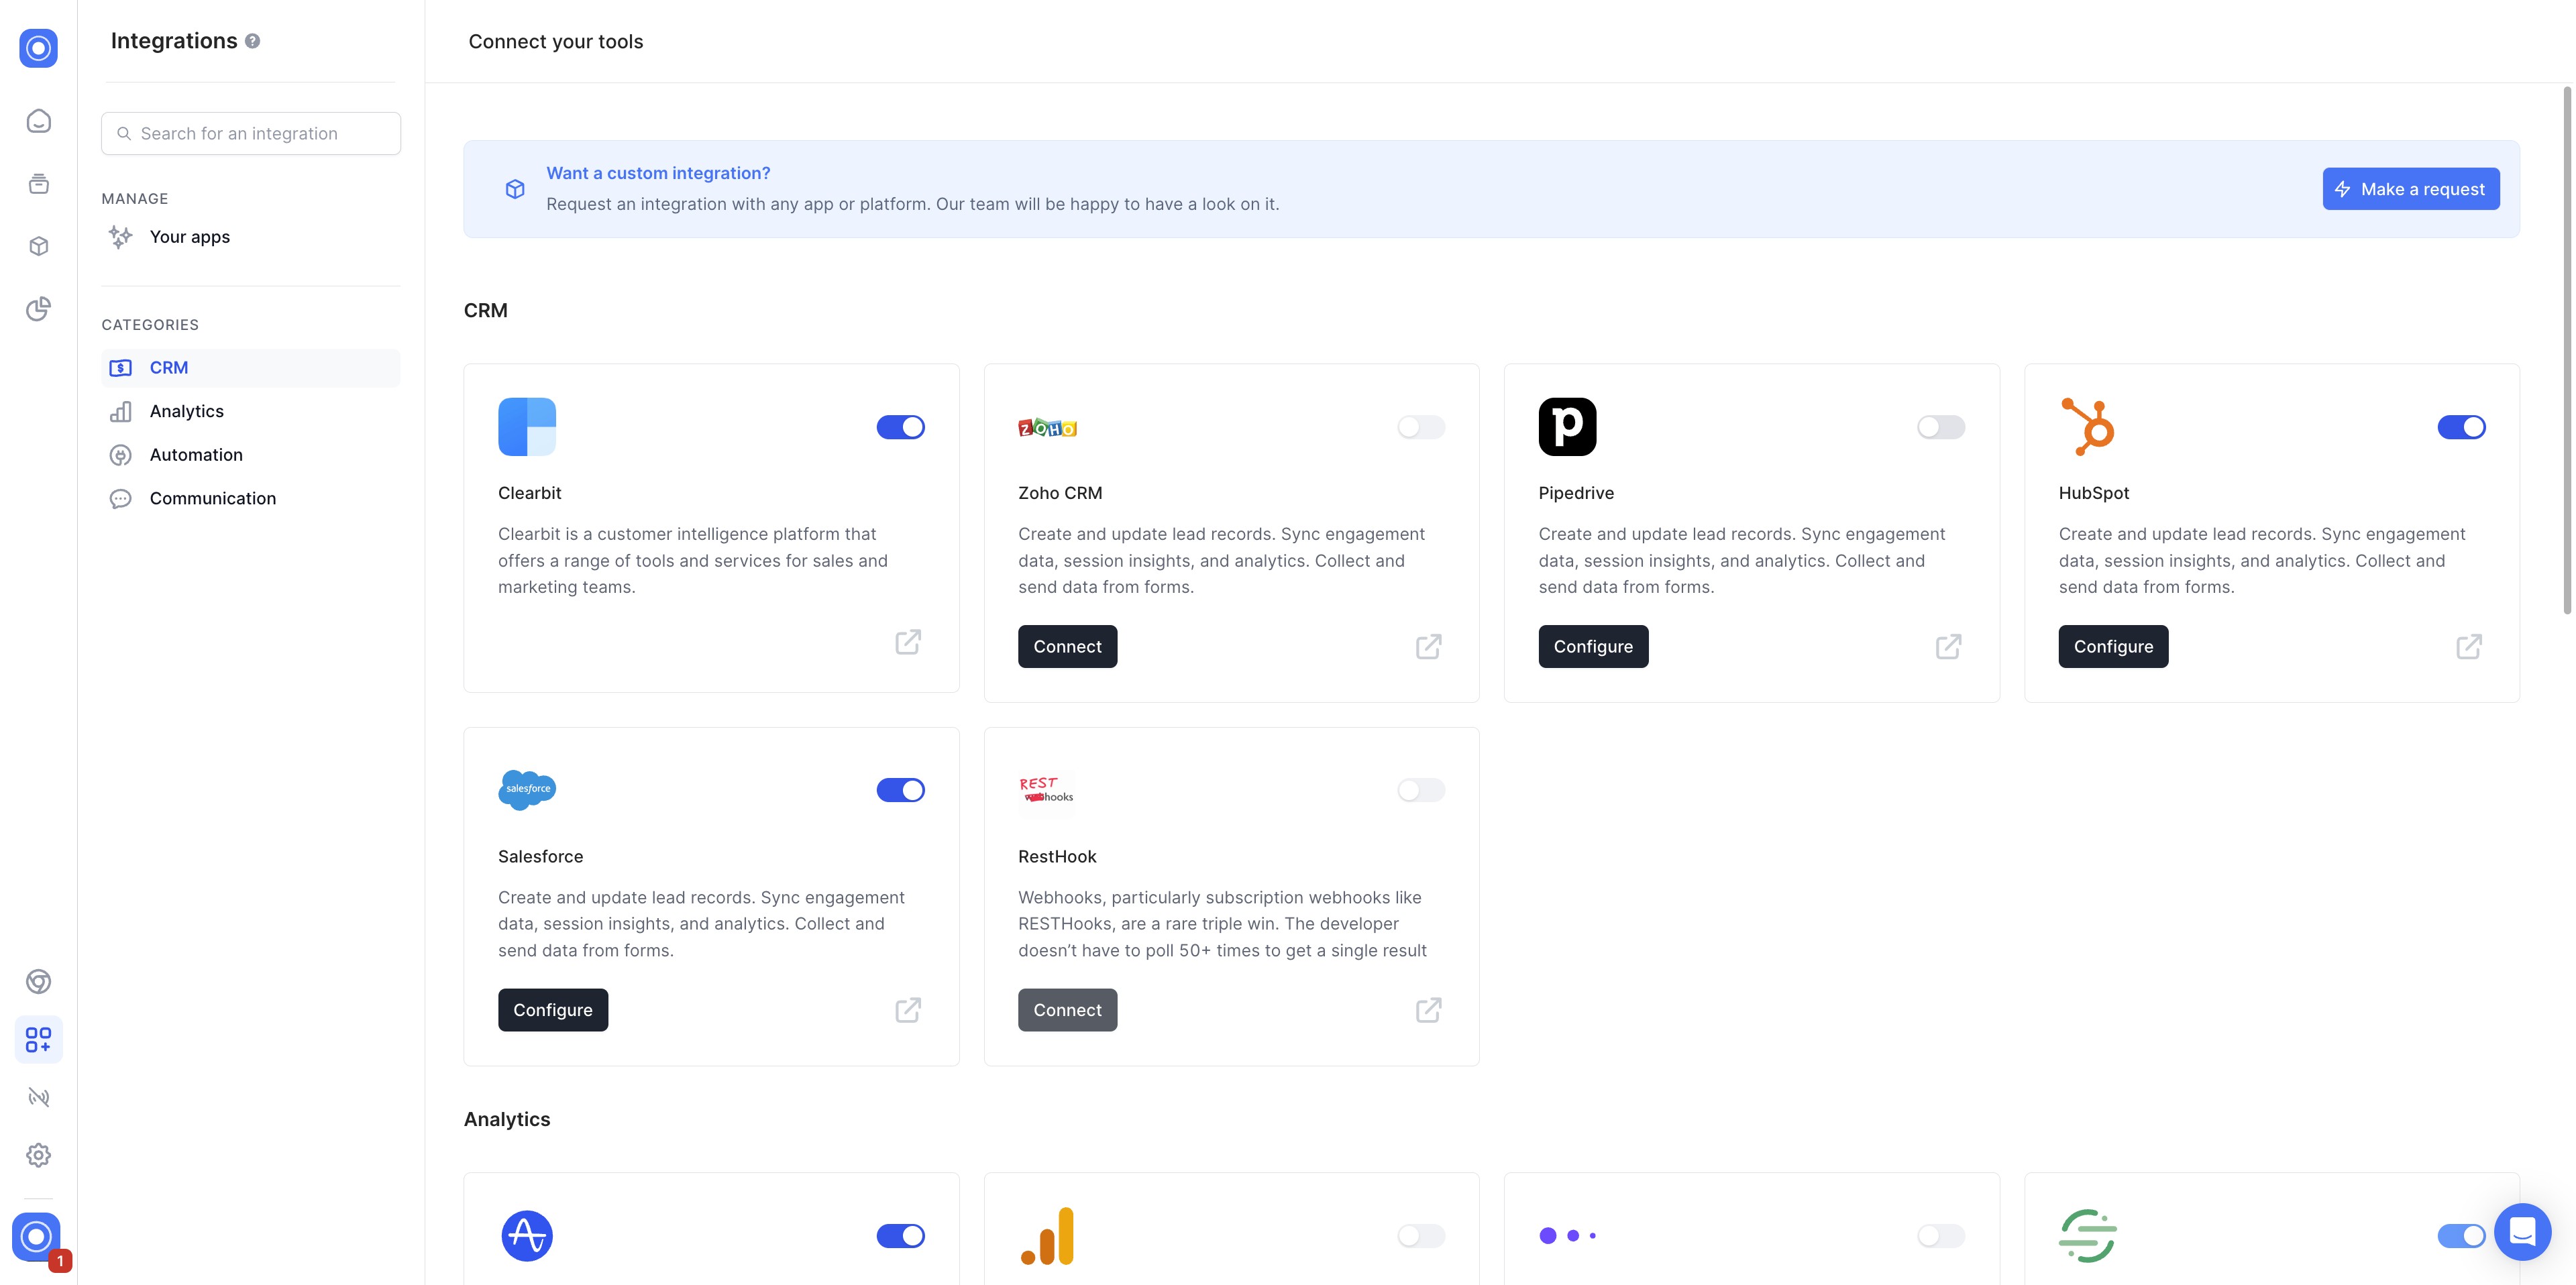Open the help icon next to Integrations title
Screen dimensions: 2576x1285
tap(253, 41)
